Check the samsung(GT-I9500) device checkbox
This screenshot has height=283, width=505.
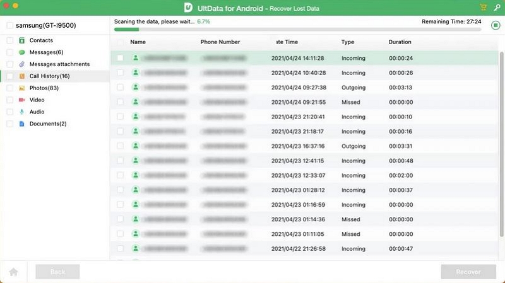tap(9, 25)
